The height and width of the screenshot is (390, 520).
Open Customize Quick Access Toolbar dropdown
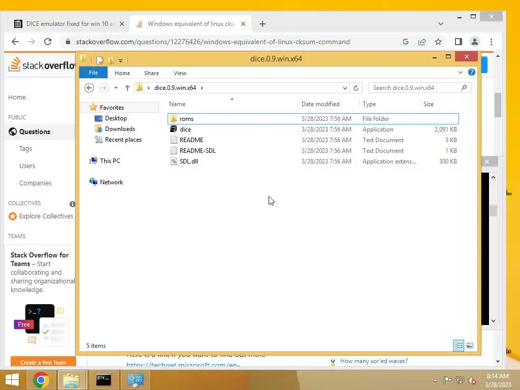coord(120,61)
